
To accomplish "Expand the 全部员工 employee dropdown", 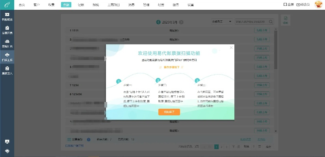I will (x=222, y=22).
